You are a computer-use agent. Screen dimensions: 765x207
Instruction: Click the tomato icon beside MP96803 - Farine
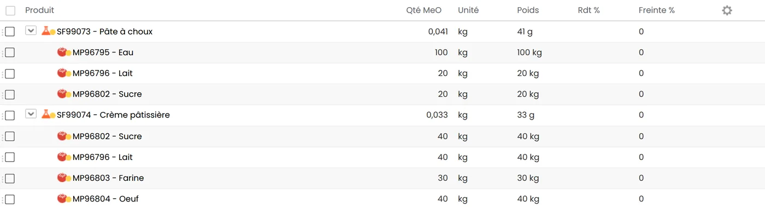(62, 178)
